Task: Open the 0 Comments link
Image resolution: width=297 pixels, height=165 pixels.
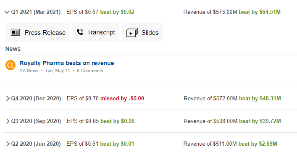Action: click(90, 71)
